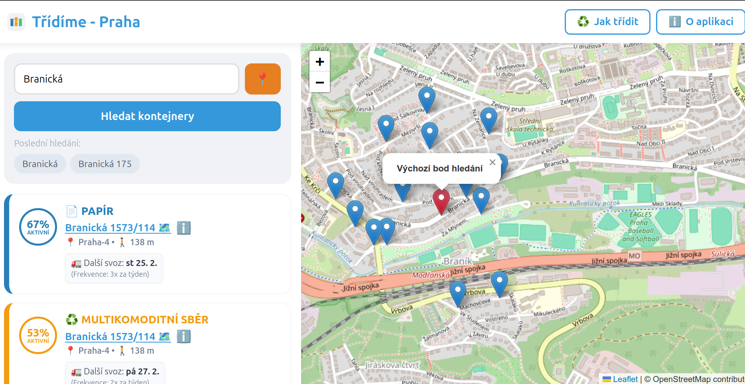Open info icon for Papír container
745x384 pixels.
183,228
